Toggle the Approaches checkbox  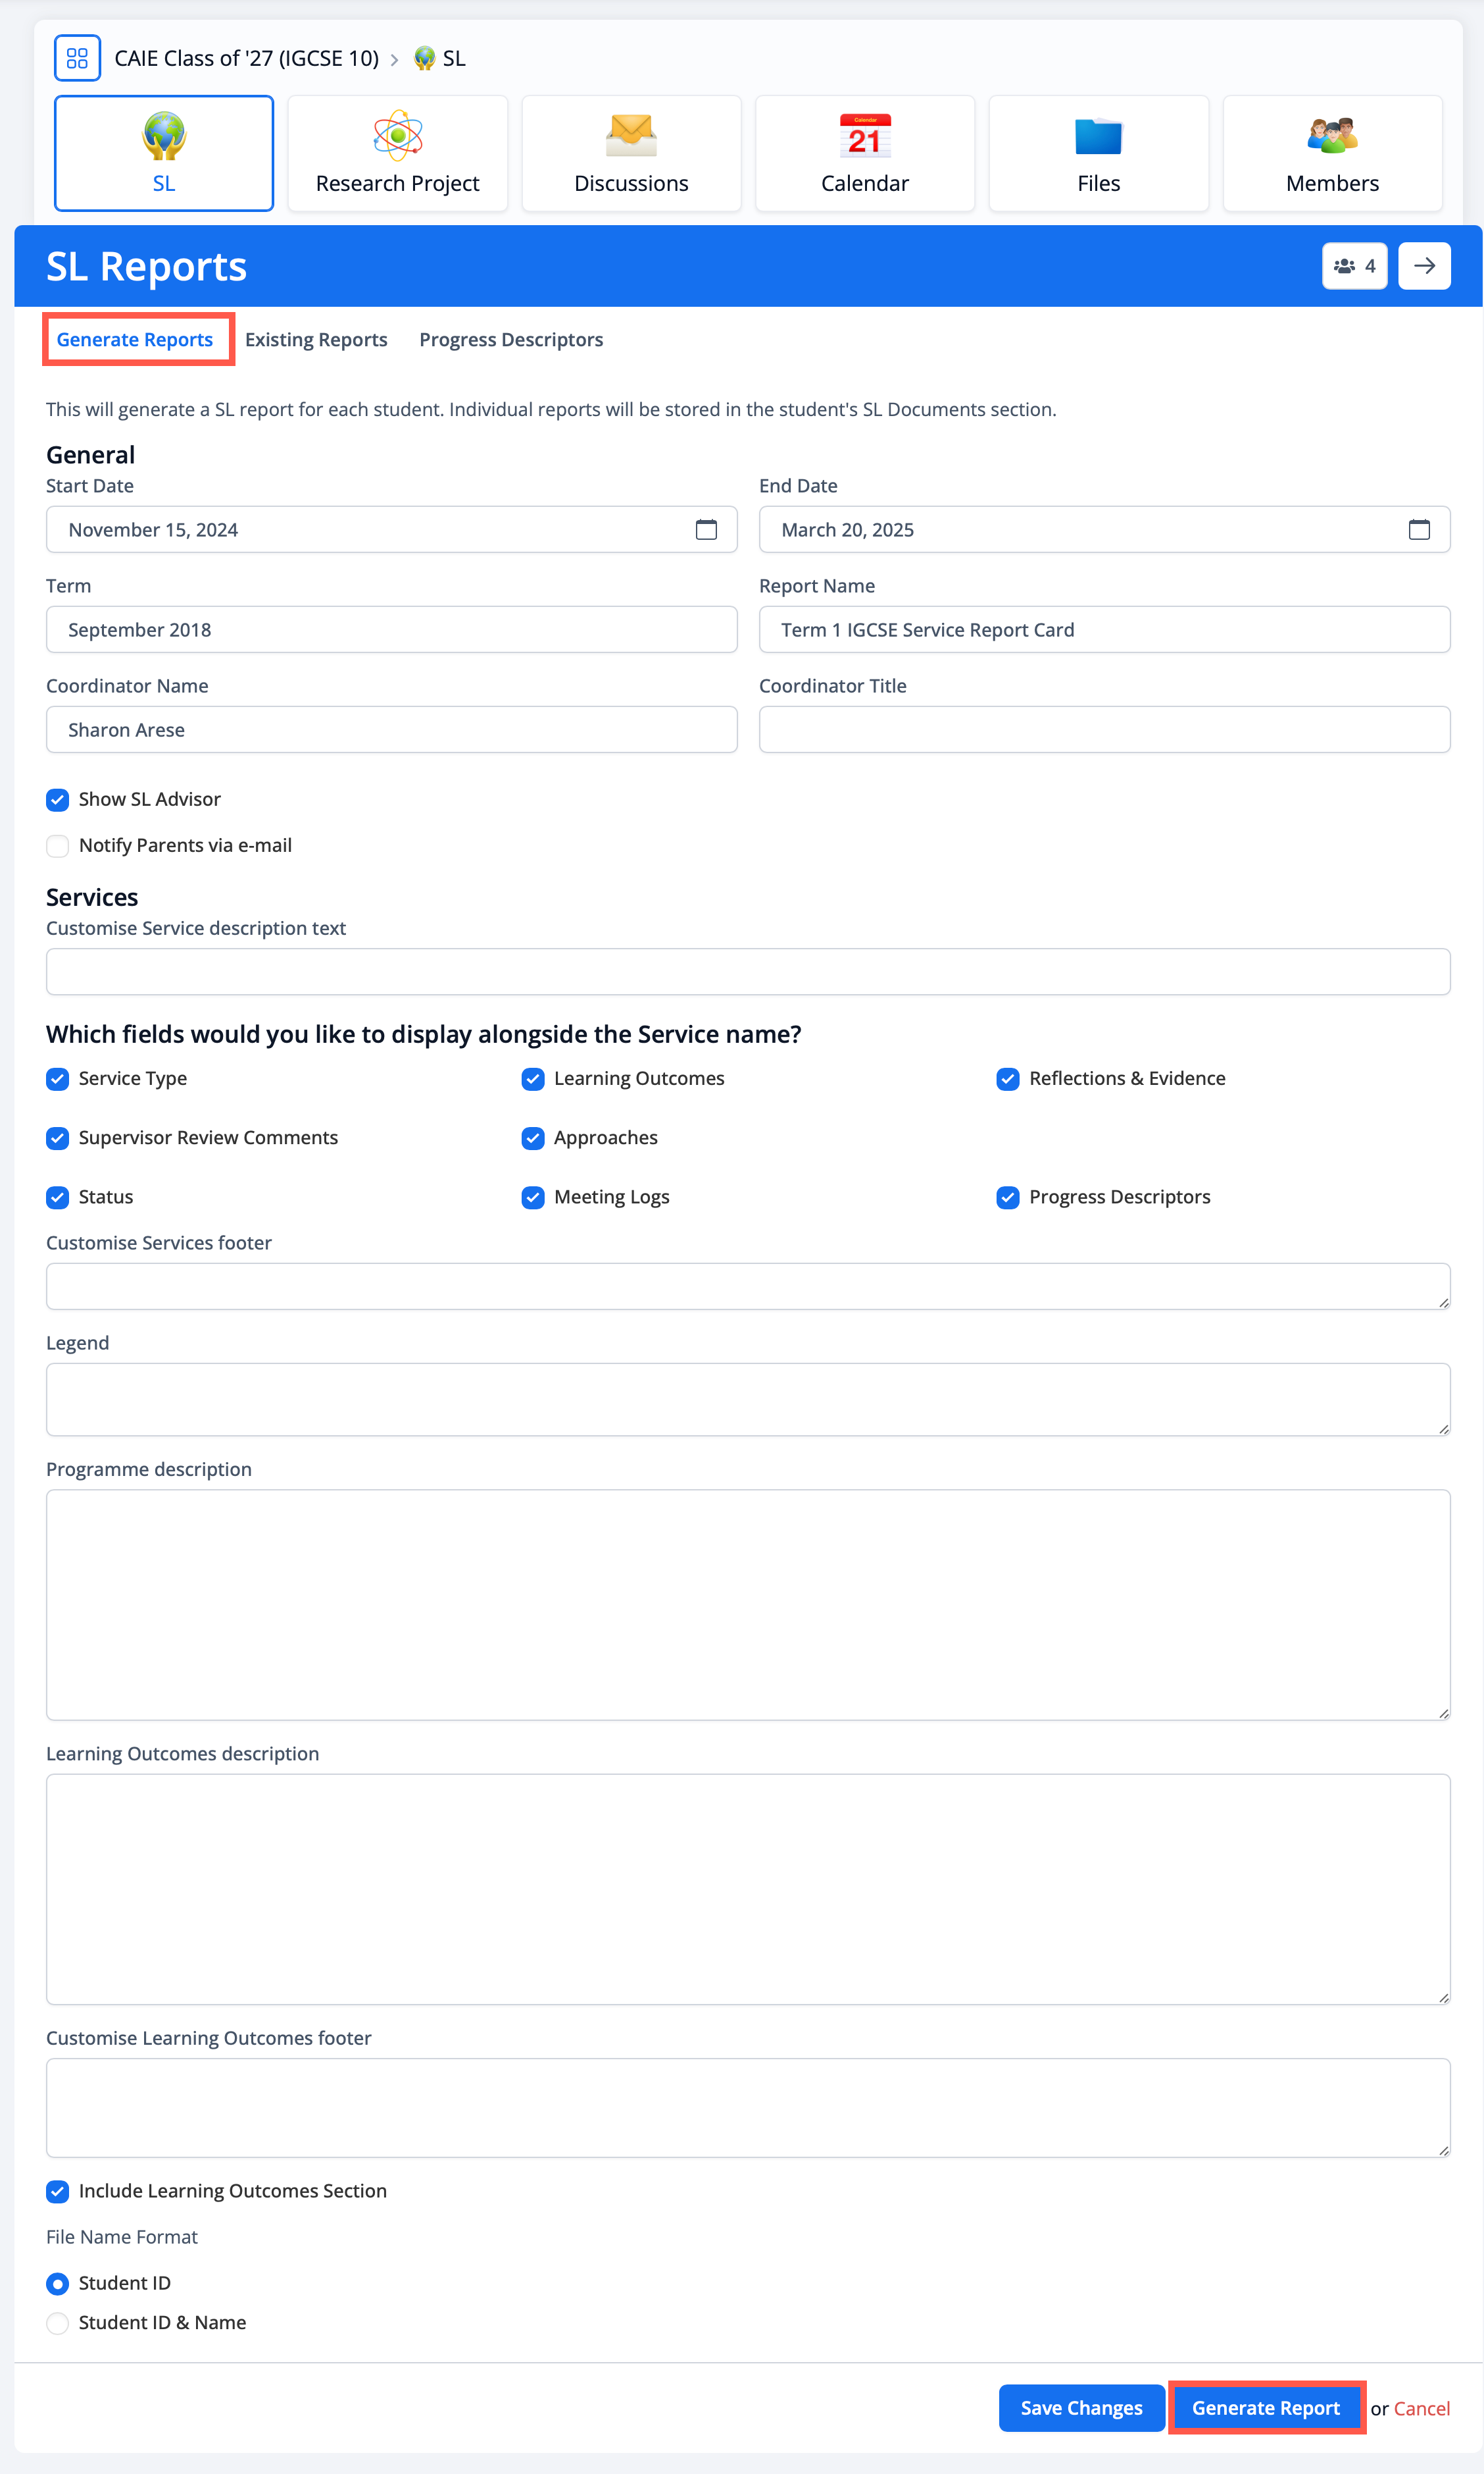[533, 1138]
